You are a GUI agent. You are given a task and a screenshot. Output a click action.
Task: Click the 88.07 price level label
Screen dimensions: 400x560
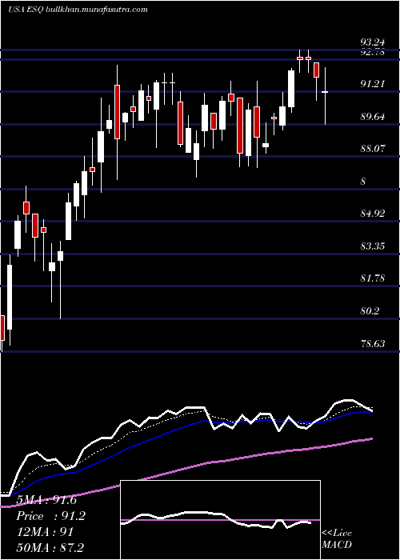click(373, 149)
